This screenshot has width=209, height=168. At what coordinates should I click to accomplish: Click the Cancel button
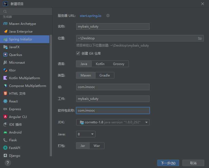tap(193, 163)
